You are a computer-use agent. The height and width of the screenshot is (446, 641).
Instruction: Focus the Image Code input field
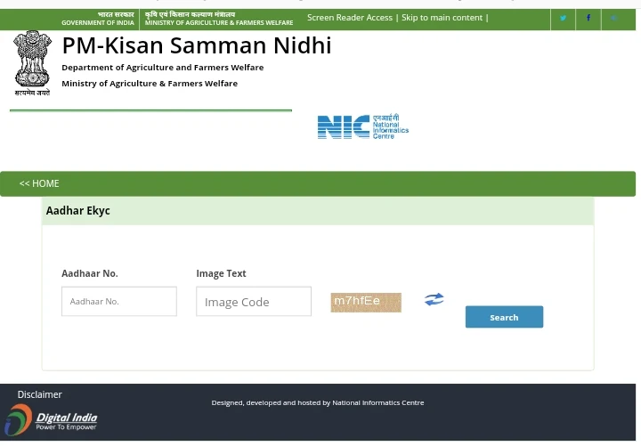point(254,301)
